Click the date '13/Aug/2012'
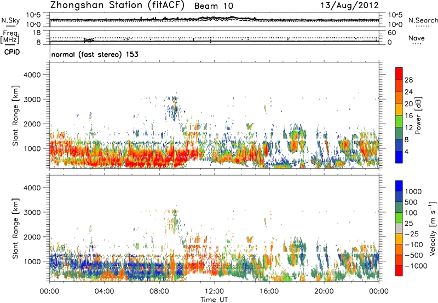 point(349,5)
